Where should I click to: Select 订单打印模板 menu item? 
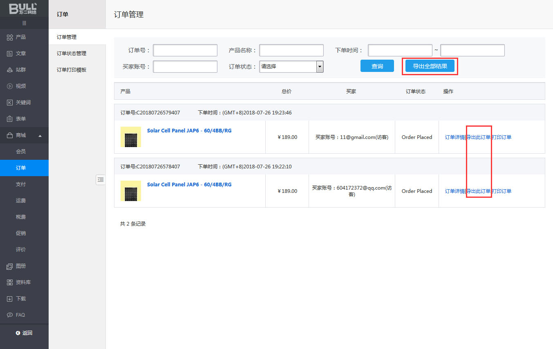72,70
